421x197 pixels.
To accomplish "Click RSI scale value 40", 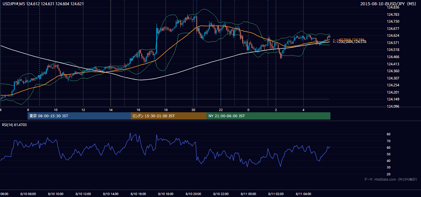I will click(388, 161).
